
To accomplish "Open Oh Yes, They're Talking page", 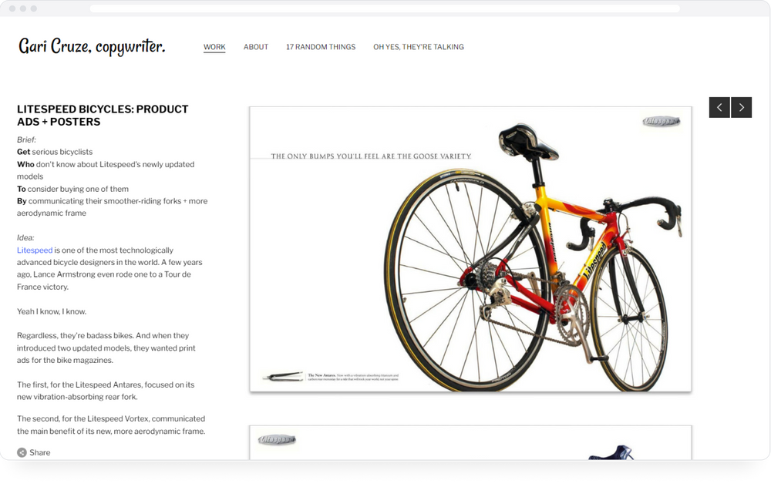I will point(419,47).
